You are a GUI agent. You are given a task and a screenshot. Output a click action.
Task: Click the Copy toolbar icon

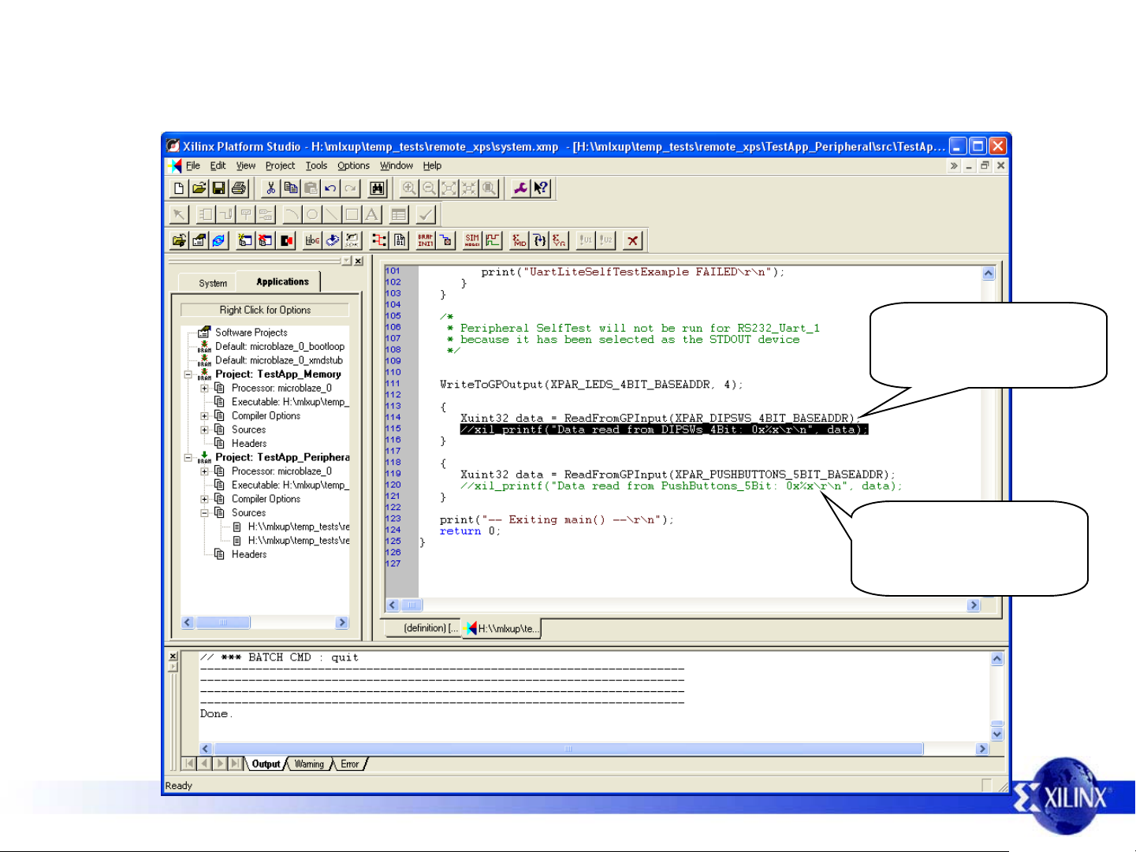[291, 188]
